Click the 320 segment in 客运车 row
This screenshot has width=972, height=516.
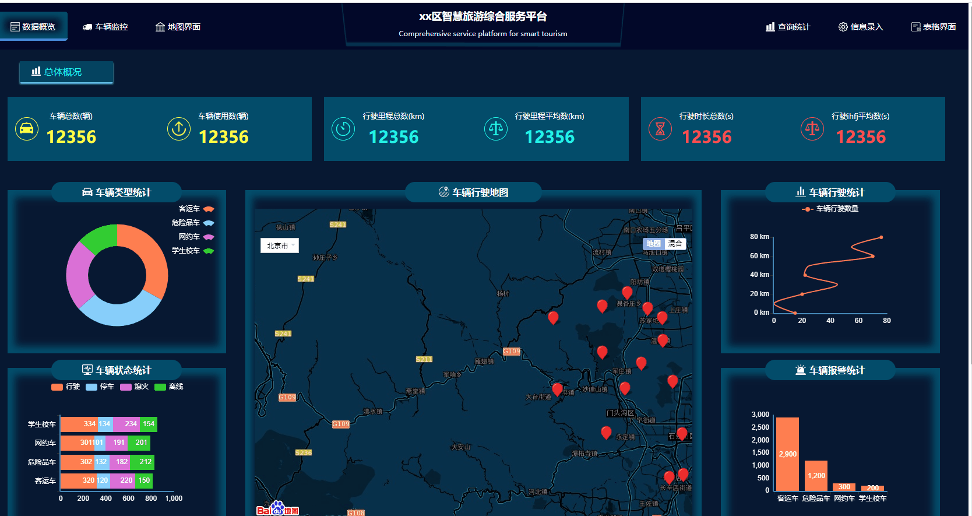coord(78,480)
